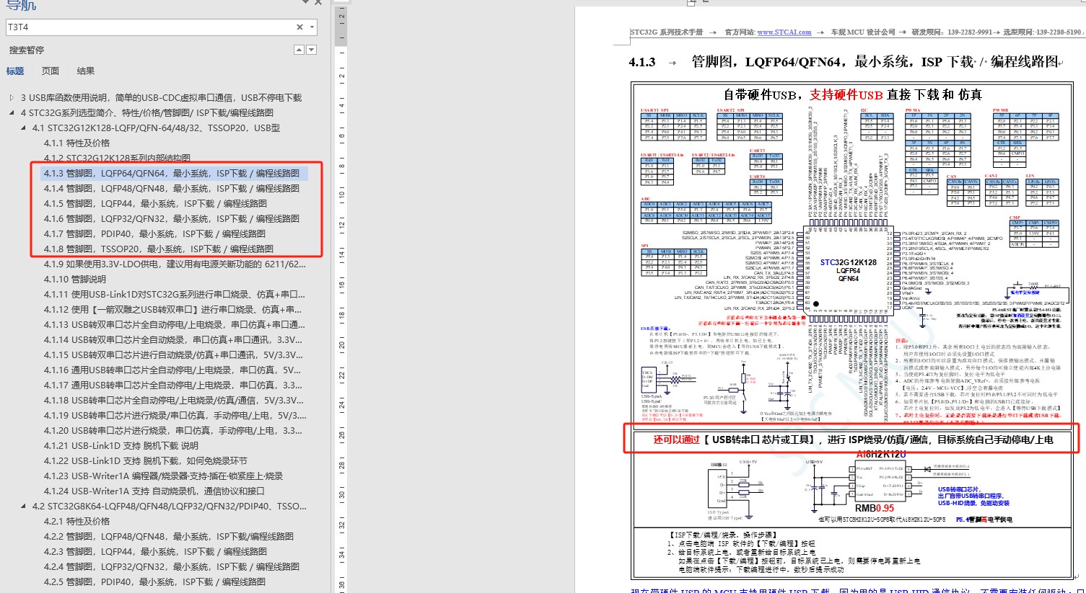This screenshot has width=1086, height=593.
Task: Jump to 4.2.4 管脚图 LQFP32/QFN32 heading
Action: pos(171,567)
